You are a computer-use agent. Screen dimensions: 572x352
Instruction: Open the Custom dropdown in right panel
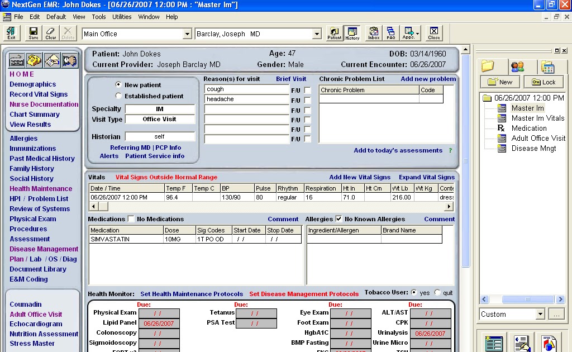[x=540, y=314]
